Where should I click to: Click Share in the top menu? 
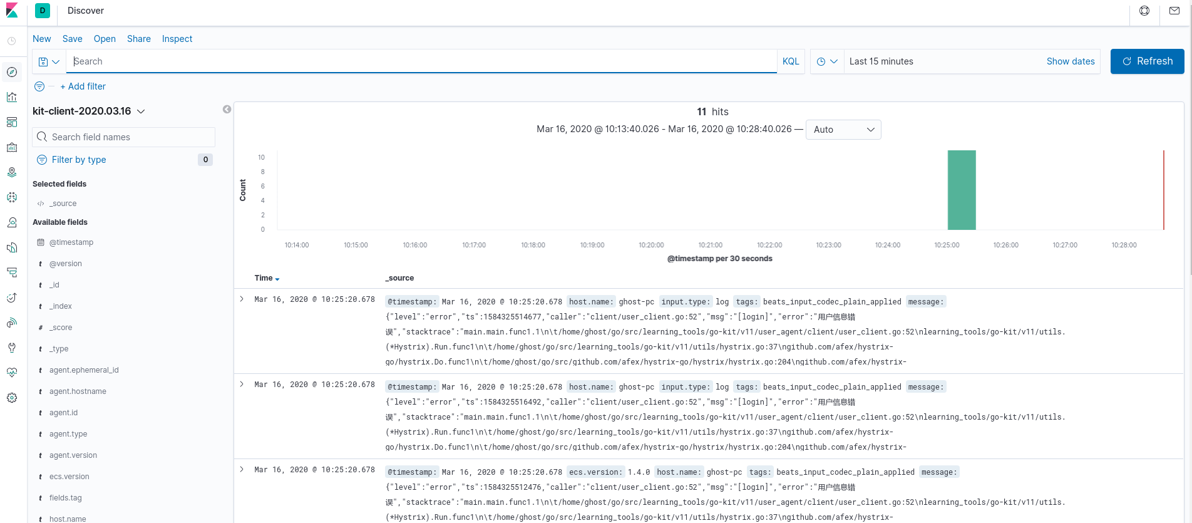pyautogui.click(x=138, y=39)
